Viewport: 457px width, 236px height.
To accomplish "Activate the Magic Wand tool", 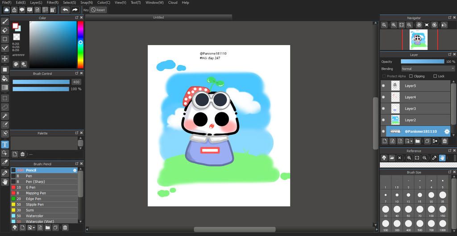I will pos(5,116).
